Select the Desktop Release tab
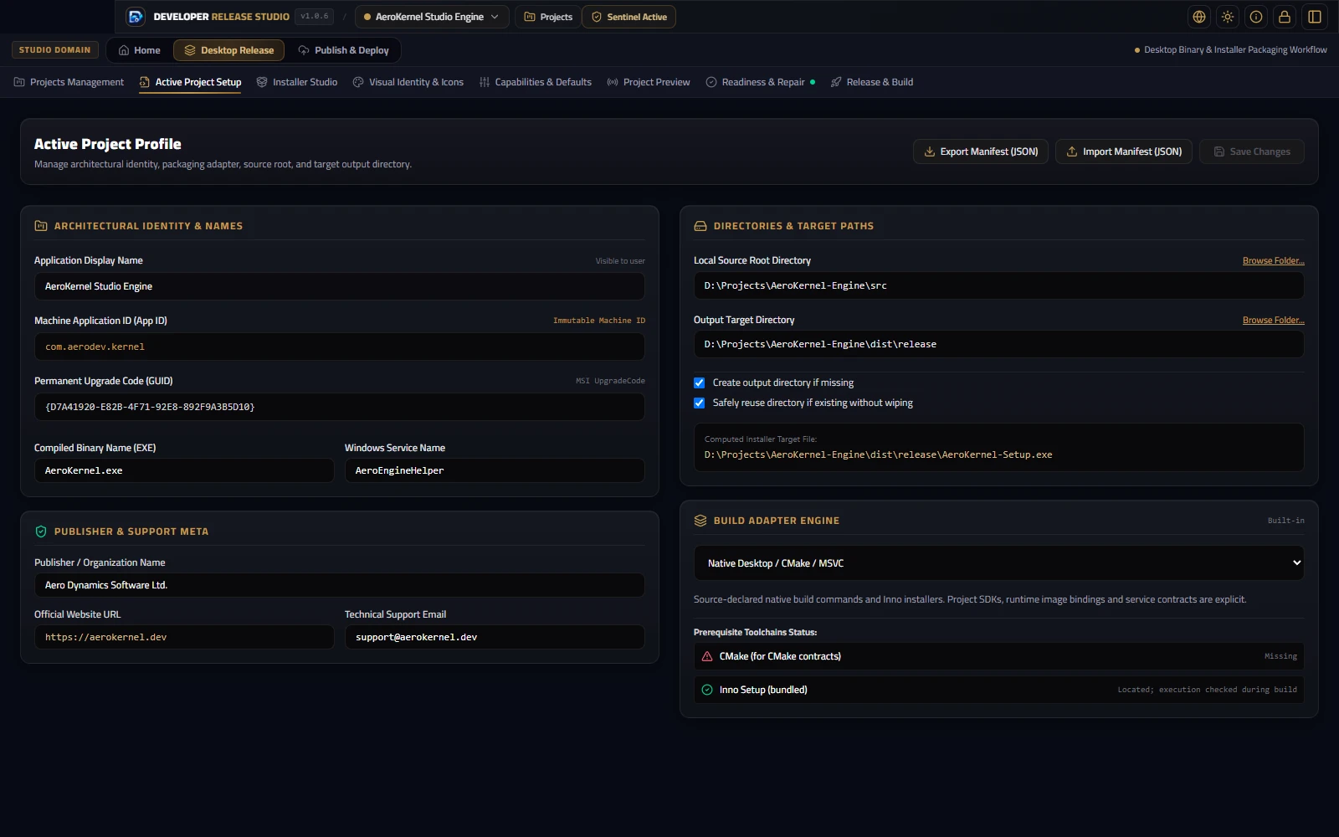 tap(229, 50)
